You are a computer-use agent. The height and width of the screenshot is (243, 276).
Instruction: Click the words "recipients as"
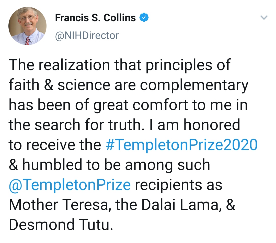[178, 185]
